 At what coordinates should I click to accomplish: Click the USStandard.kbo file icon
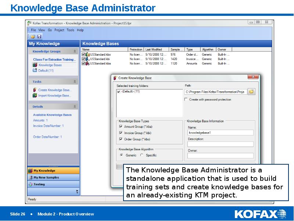(x=87, y=54)
